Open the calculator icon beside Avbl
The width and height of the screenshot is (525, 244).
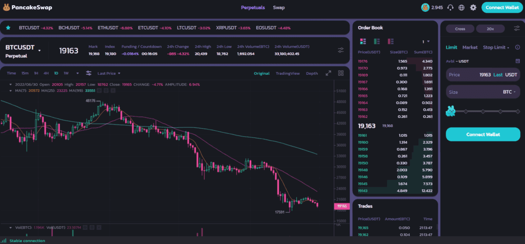point(518,61)
